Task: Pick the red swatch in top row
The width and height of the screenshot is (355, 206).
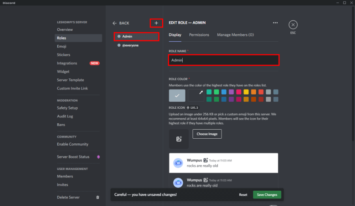Action: pos(261,92)
